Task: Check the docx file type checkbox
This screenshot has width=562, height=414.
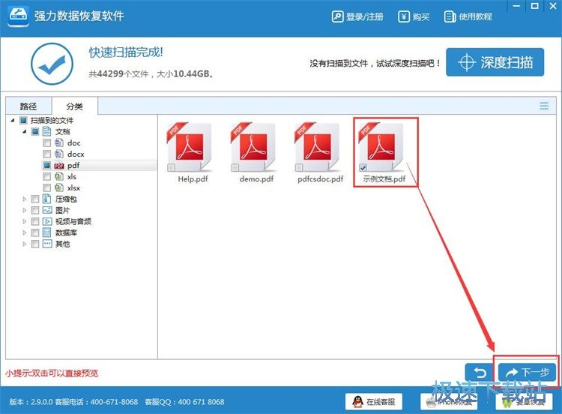Action: [x=47, y=154]
